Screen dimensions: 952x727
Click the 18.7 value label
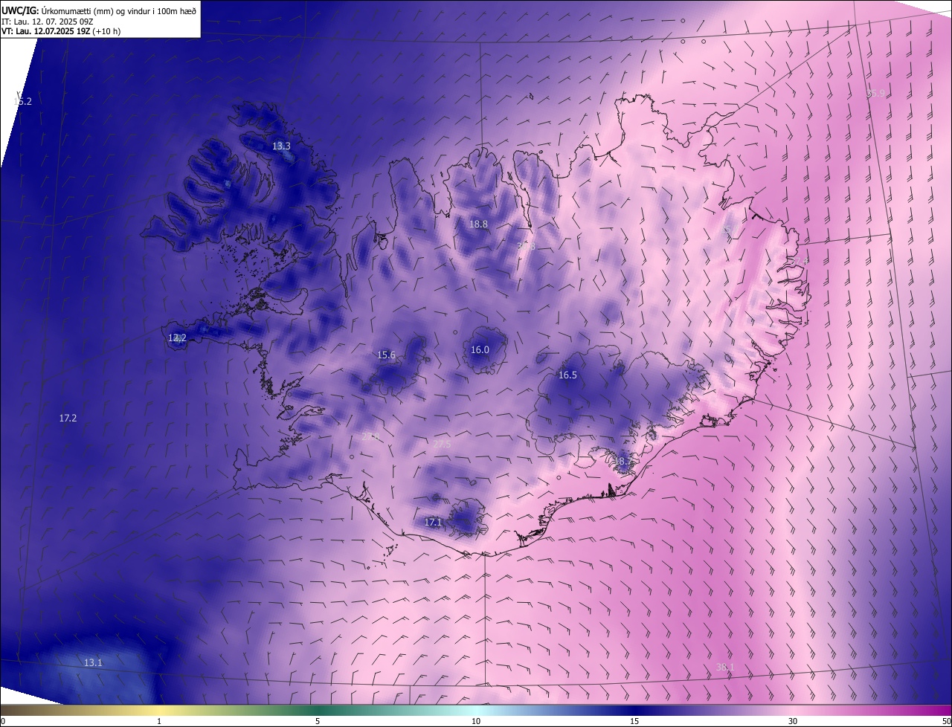623,461
